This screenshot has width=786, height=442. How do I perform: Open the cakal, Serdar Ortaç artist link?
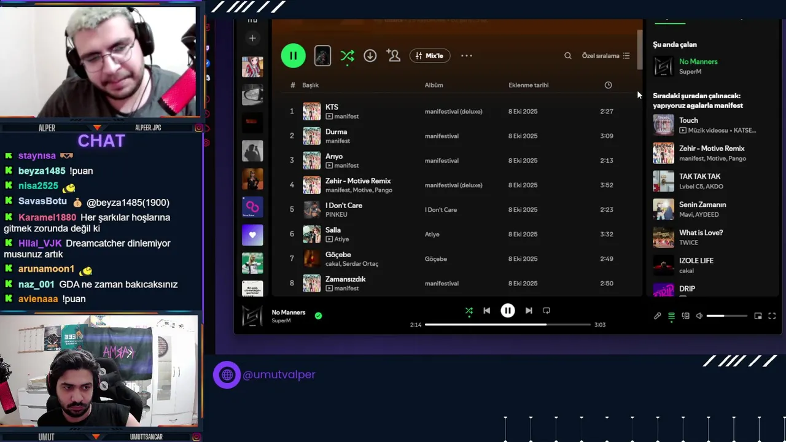352,263
